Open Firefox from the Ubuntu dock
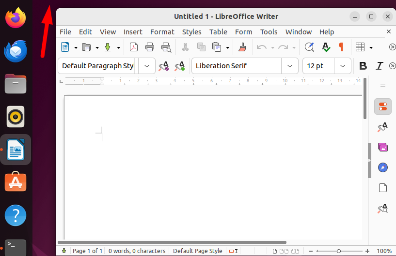The height and width of the screenshot is (256, 396). [16, 18]
